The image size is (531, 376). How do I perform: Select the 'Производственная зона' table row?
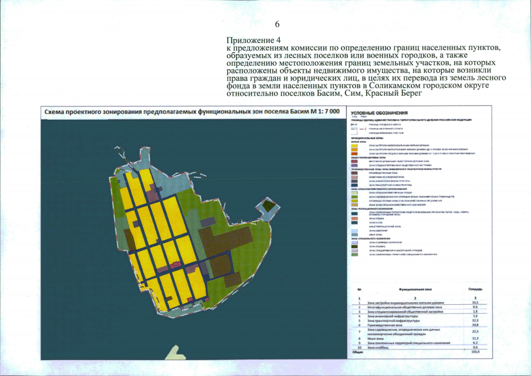(x=419, y=324)
